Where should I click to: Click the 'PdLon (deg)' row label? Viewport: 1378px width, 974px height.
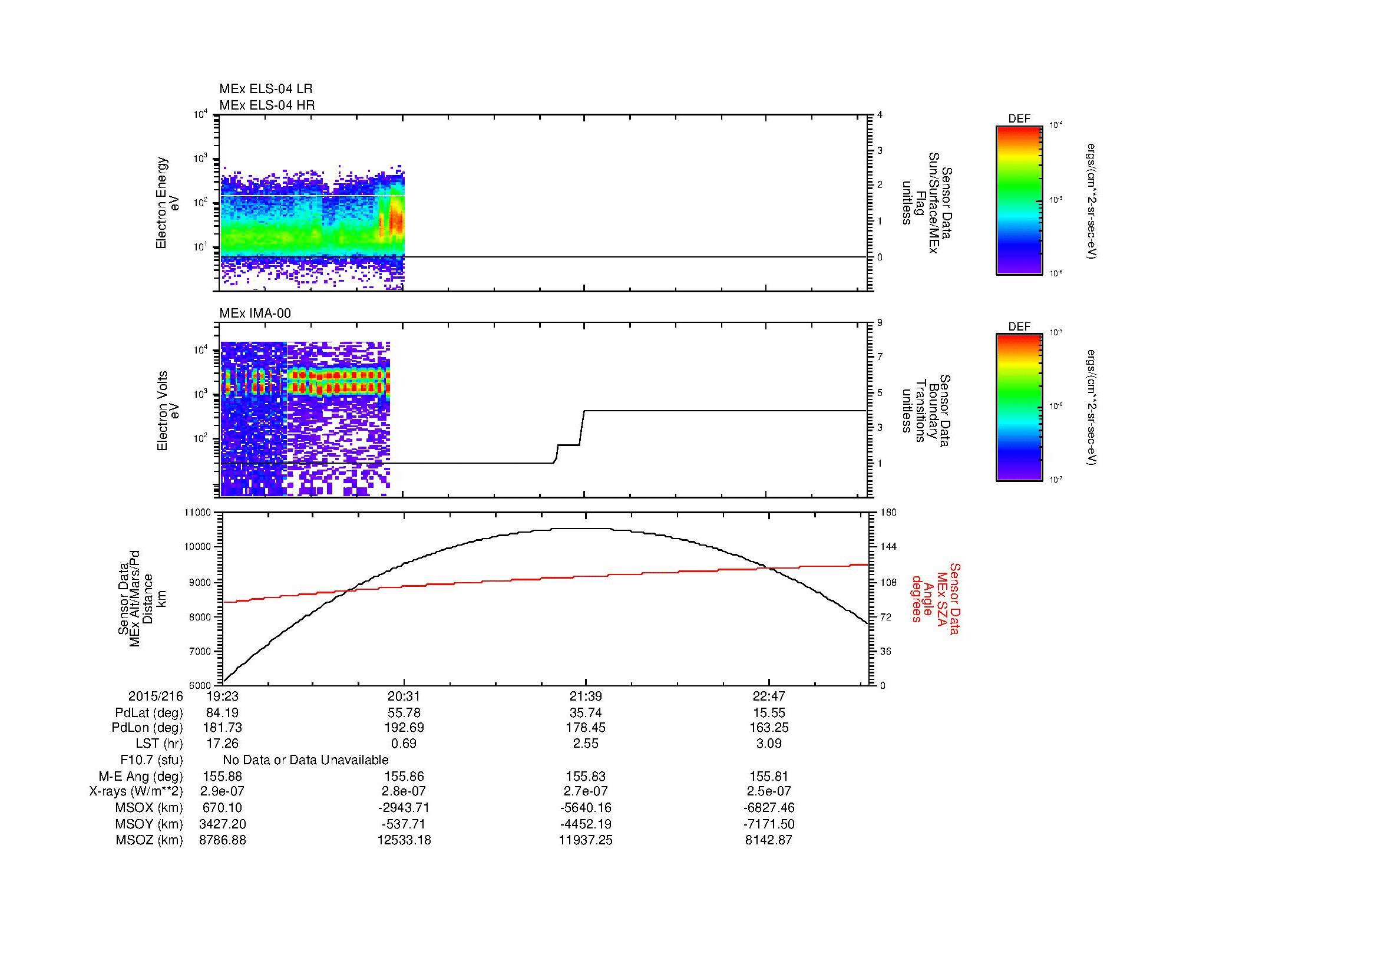pos(147,728)
